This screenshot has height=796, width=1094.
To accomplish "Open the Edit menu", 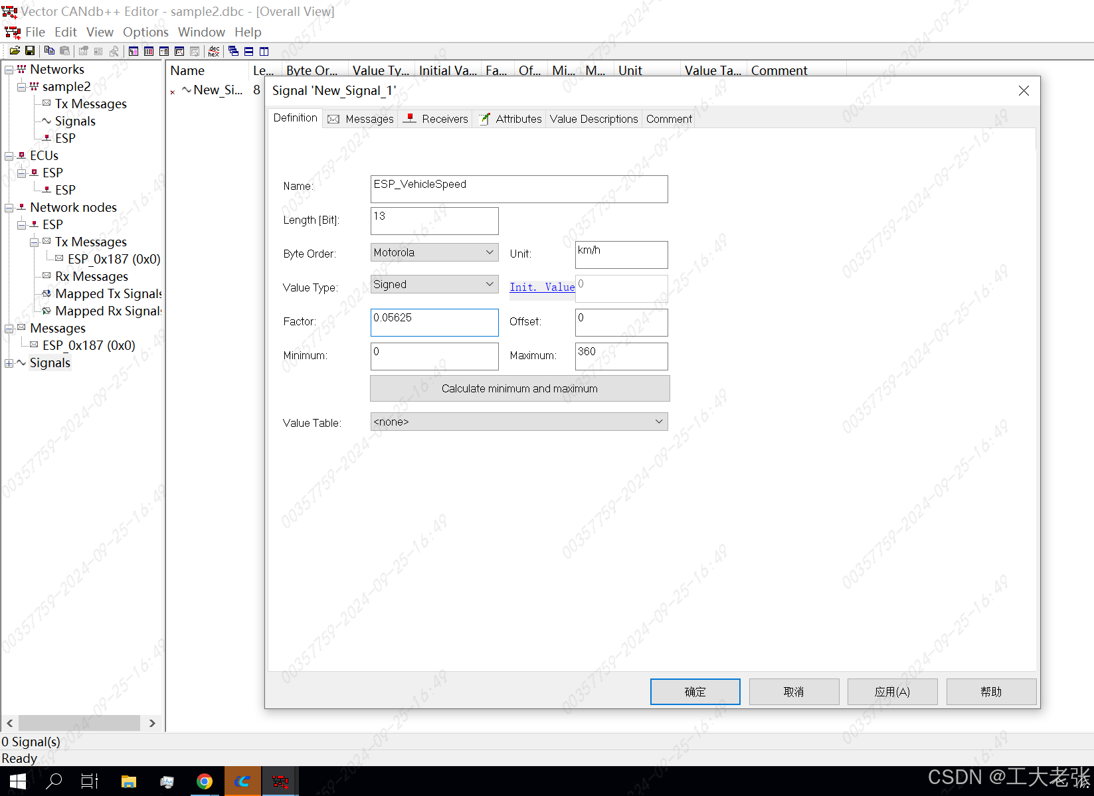I will [x=66, y=32].
